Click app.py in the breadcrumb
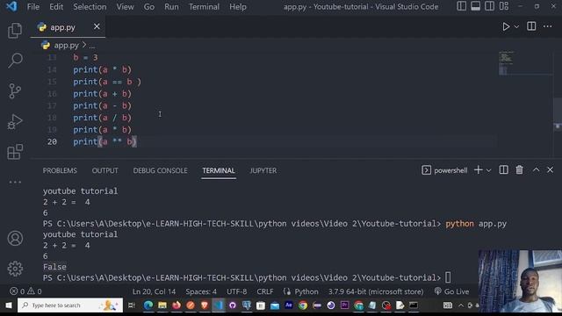Screen dimensions: 562x316 (x=67, y=45)
